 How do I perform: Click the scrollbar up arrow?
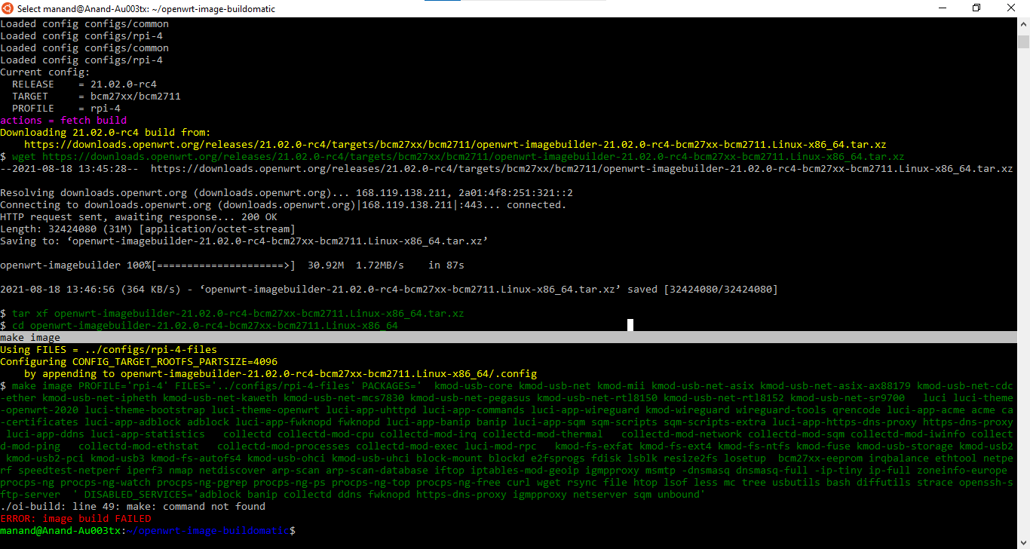click(1023, 23)
